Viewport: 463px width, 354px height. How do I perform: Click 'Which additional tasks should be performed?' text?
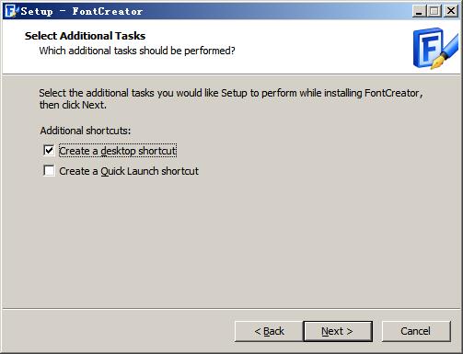(137, 51)
